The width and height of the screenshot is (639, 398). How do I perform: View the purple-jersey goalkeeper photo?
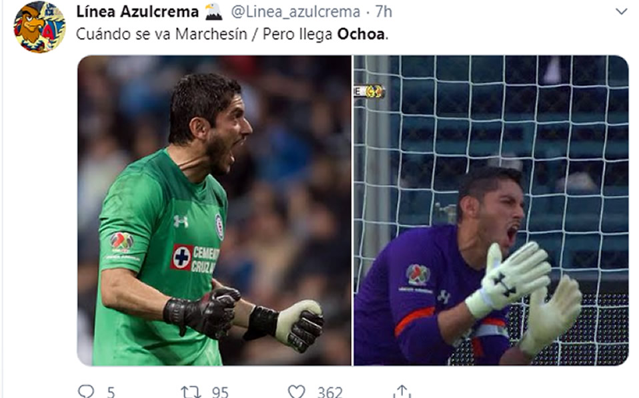click(491, 210)
